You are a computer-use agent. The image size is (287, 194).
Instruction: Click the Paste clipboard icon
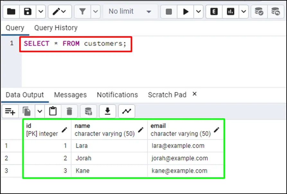[x=53, y=111]
